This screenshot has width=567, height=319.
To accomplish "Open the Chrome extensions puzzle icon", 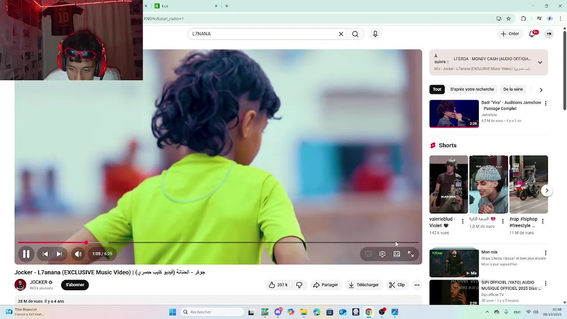I will [x=524, y=19].
